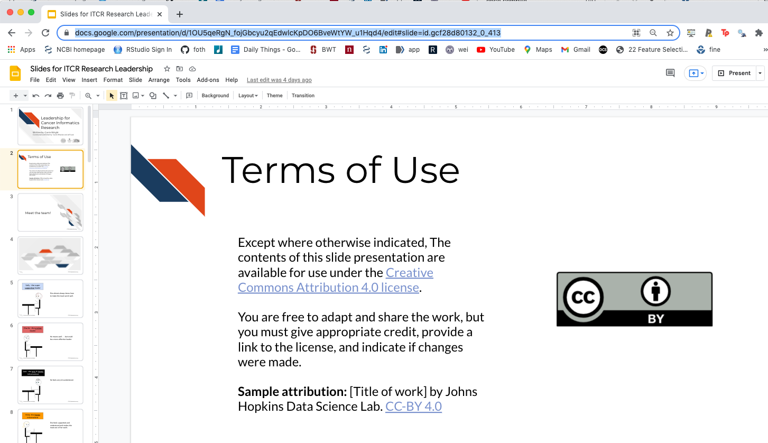The width and height of the screenshot is (768, 443).
Task: Star the presentation document
Action: [x=167, y=69]
